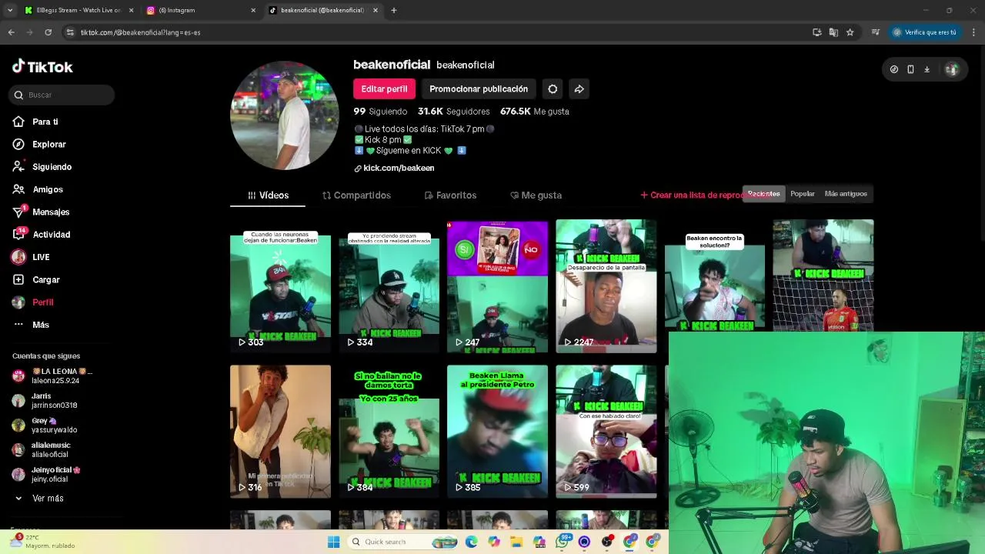Open the Para ti feed icon
This screenshot has height=554, width=985.
(18, 122)
